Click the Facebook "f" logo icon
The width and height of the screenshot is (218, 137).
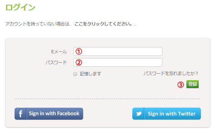[x=20, y=114]
